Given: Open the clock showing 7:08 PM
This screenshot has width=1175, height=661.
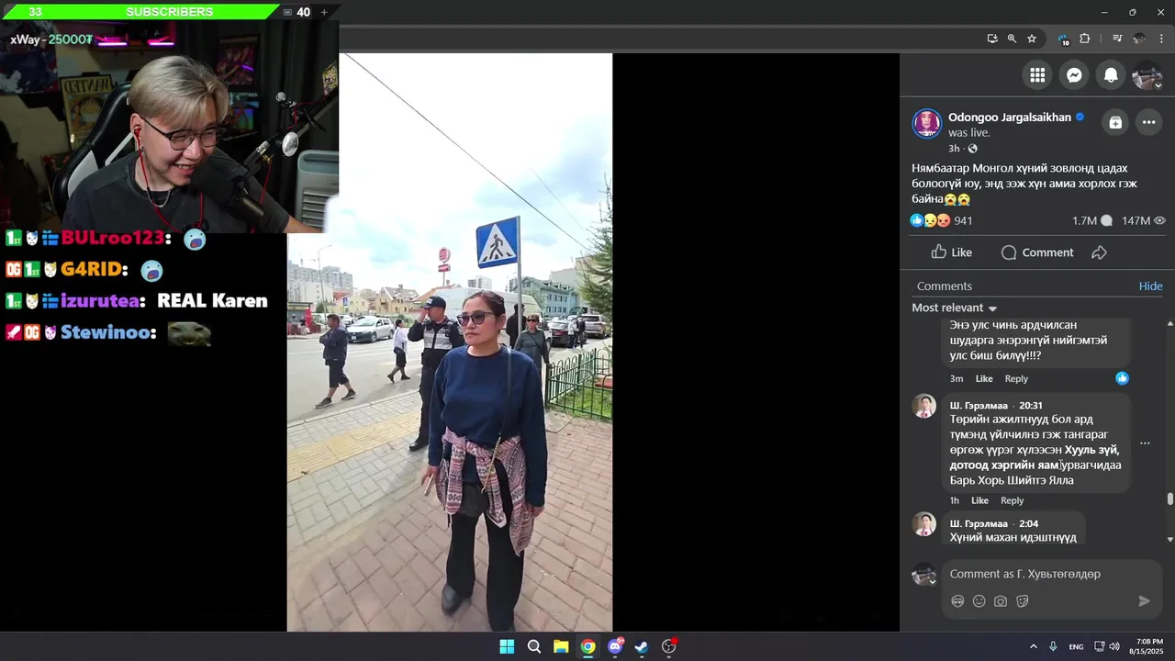Looking at the screenshot, I should pos(1149,646).
